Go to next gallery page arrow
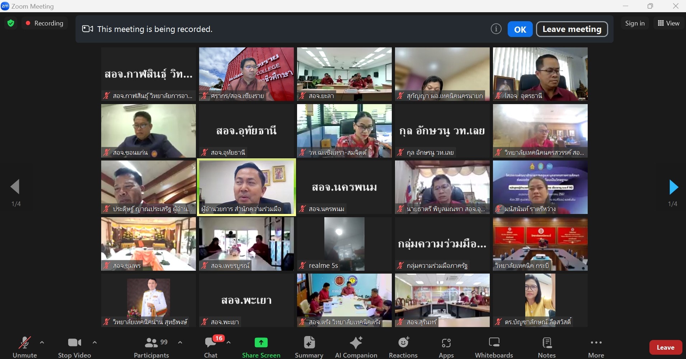This screenshot has height=359, width=686. coord(673,187)
